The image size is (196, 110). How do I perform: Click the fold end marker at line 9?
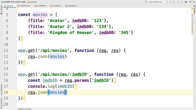pos(17,39)
